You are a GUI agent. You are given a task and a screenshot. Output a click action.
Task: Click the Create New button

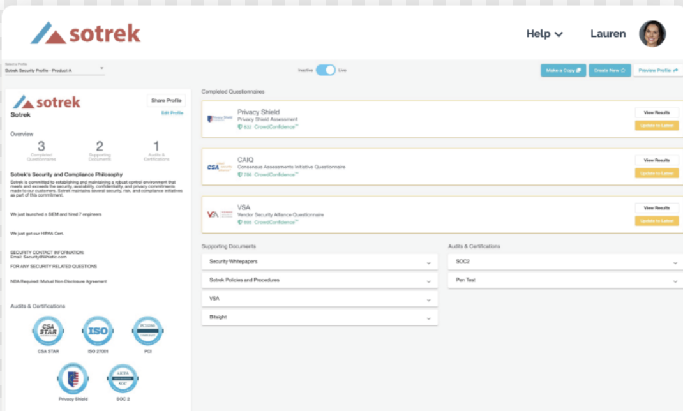pos(610,70)
